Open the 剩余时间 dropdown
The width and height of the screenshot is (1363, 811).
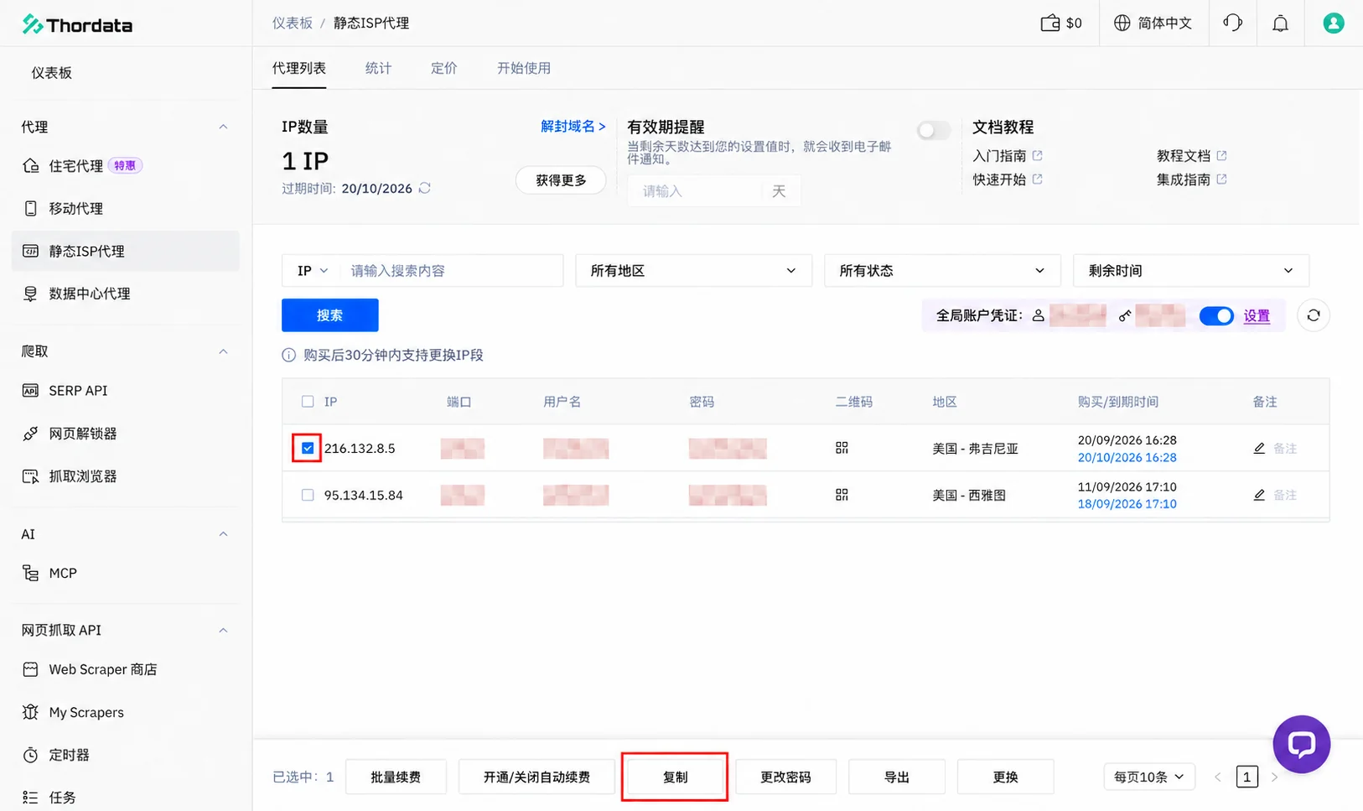pos(1191,271)
